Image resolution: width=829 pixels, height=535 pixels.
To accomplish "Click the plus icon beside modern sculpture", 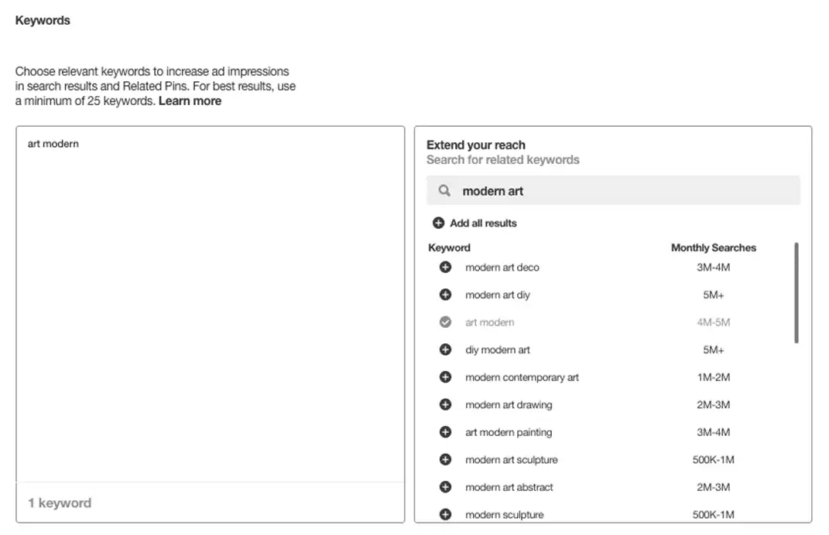I will (x=445, y=514).
